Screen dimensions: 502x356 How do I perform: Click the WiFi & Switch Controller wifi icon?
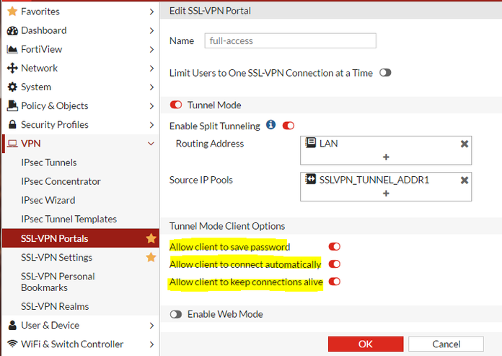pyautogui.click(x=12, y=344)
